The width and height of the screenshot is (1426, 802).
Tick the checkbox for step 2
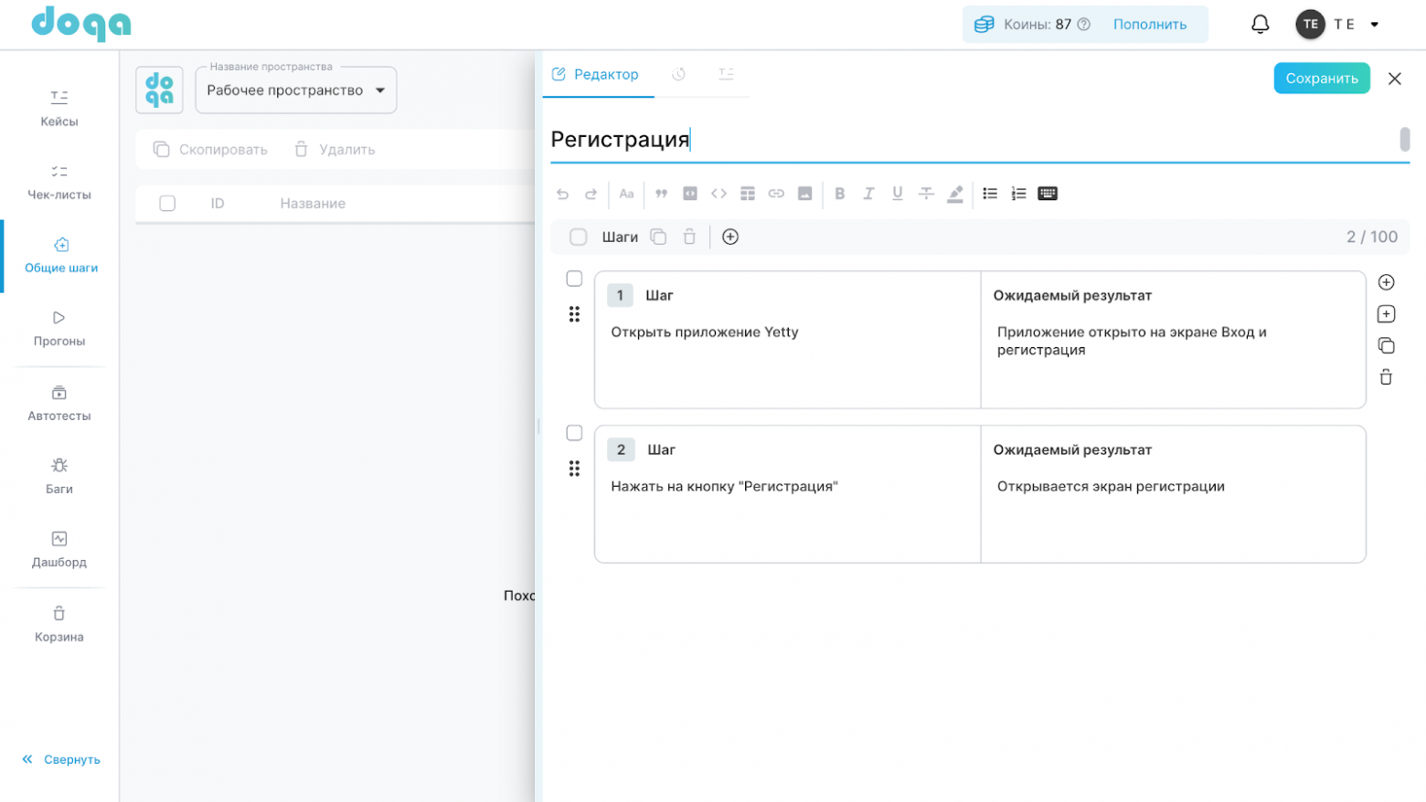tap(574, 433)
